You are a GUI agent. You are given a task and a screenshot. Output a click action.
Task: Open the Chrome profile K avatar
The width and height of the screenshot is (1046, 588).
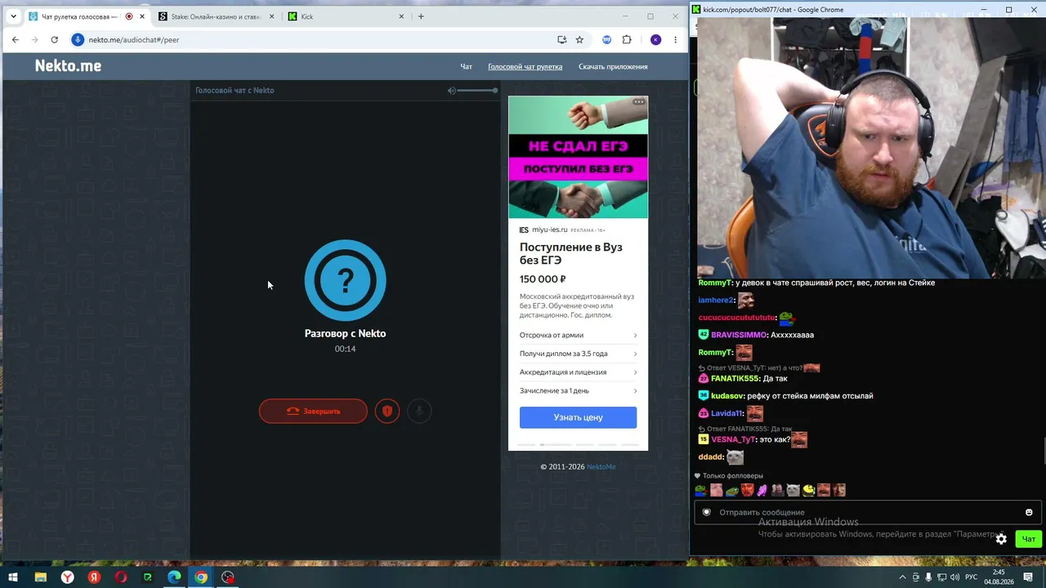655,39
